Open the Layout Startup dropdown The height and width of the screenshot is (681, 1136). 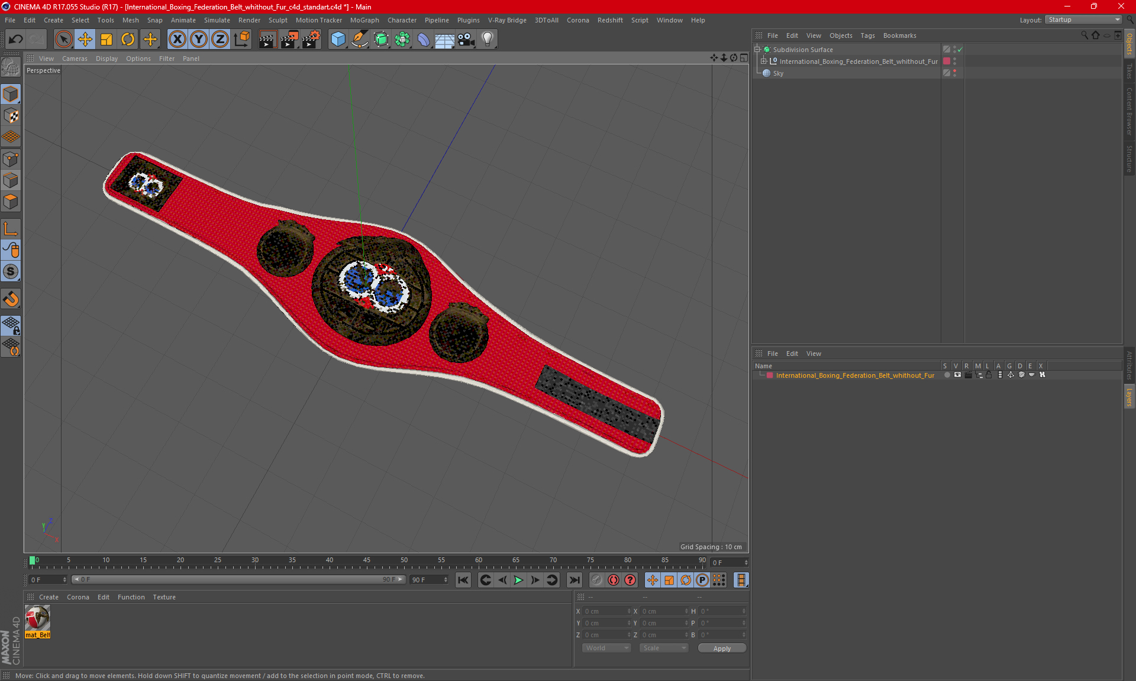pos(1084,20)
